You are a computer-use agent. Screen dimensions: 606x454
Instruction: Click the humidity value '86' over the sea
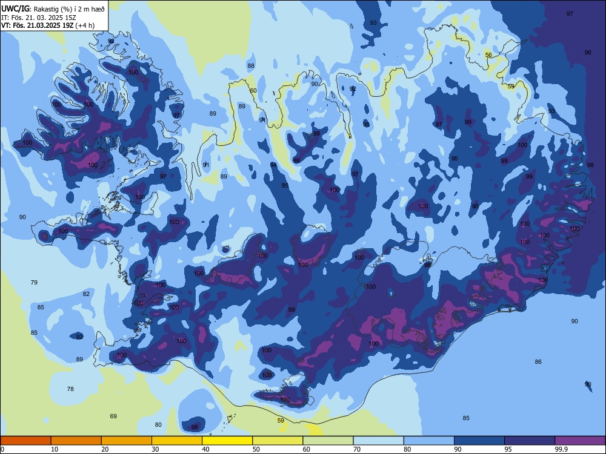538,362
